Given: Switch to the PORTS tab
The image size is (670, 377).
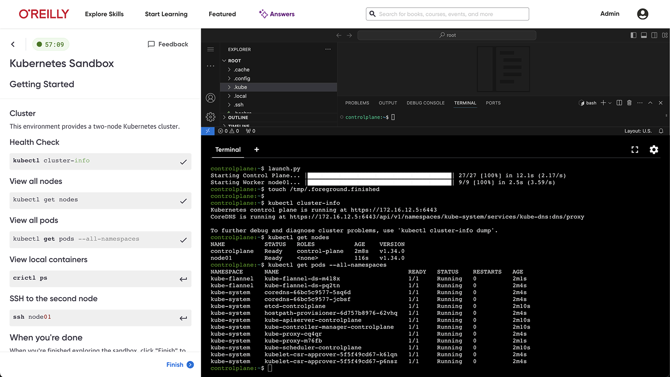Looking at the screenshot, I should pyautogui.click(x=493, y=103).
